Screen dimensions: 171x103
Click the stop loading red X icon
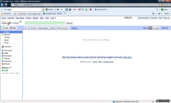point(169,5)
